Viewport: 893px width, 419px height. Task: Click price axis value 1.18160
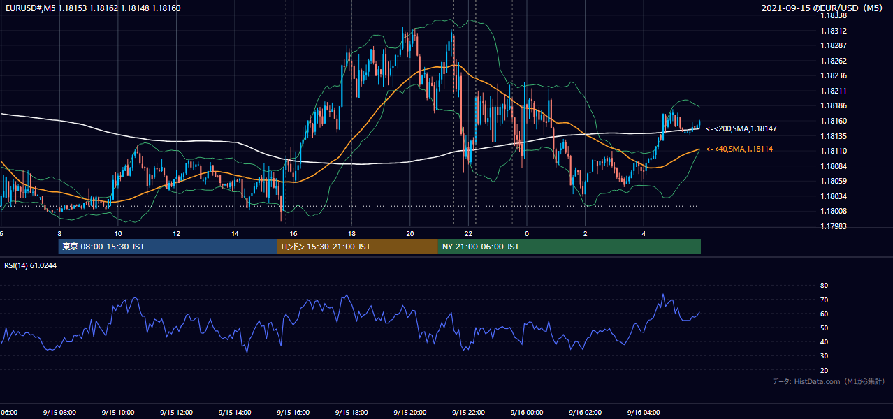[x=834, y=121]
